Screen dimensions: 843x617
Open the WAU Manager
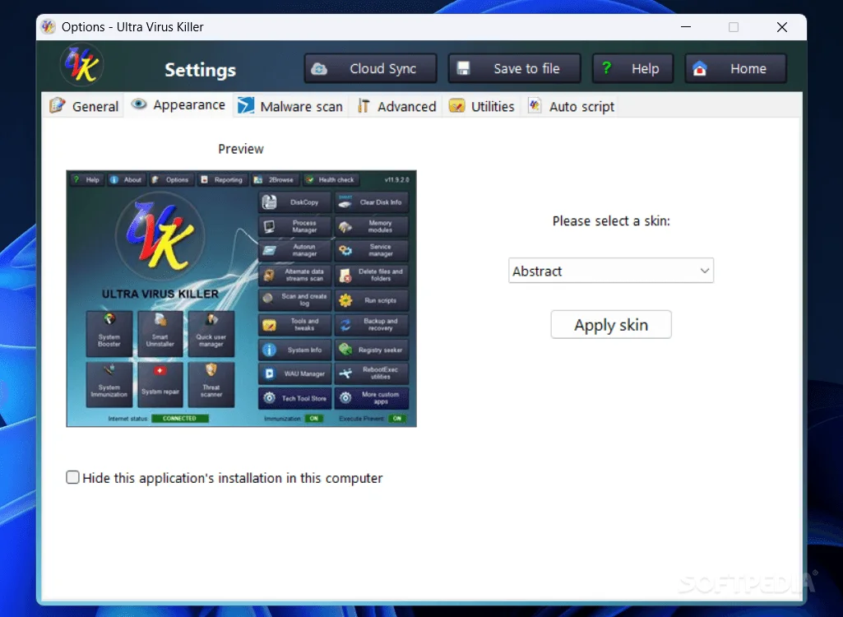294,373
